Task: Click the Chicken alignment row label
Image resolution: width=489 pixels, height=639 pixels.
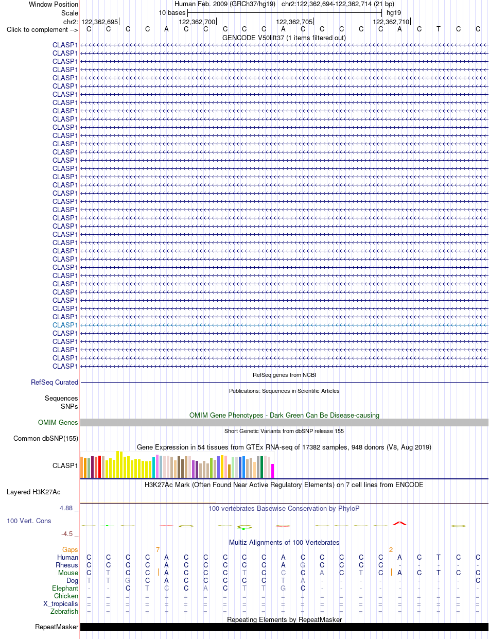Action: click(x=66, y=596)
